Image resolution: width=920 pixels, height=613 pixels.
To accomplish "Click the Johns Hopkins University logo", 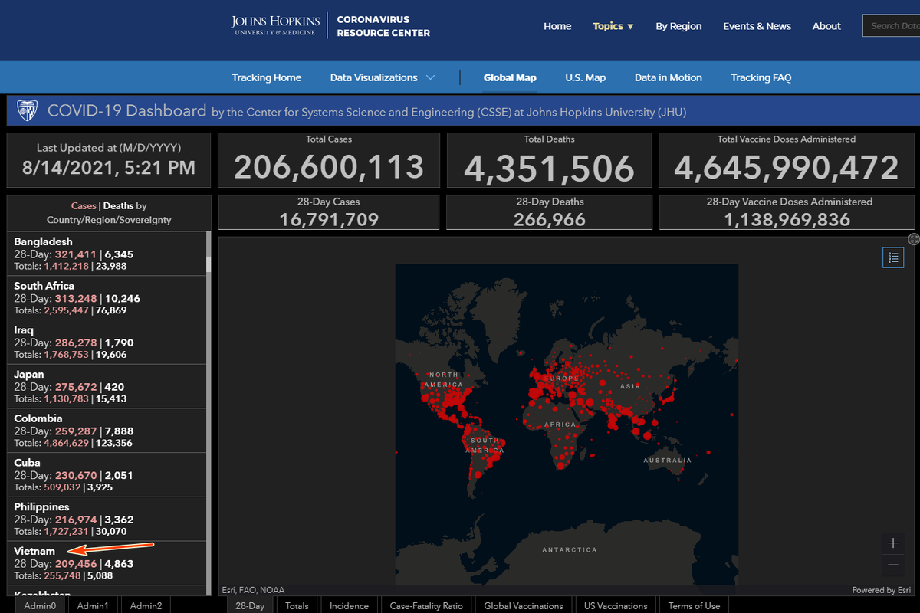I will [278, 25].
